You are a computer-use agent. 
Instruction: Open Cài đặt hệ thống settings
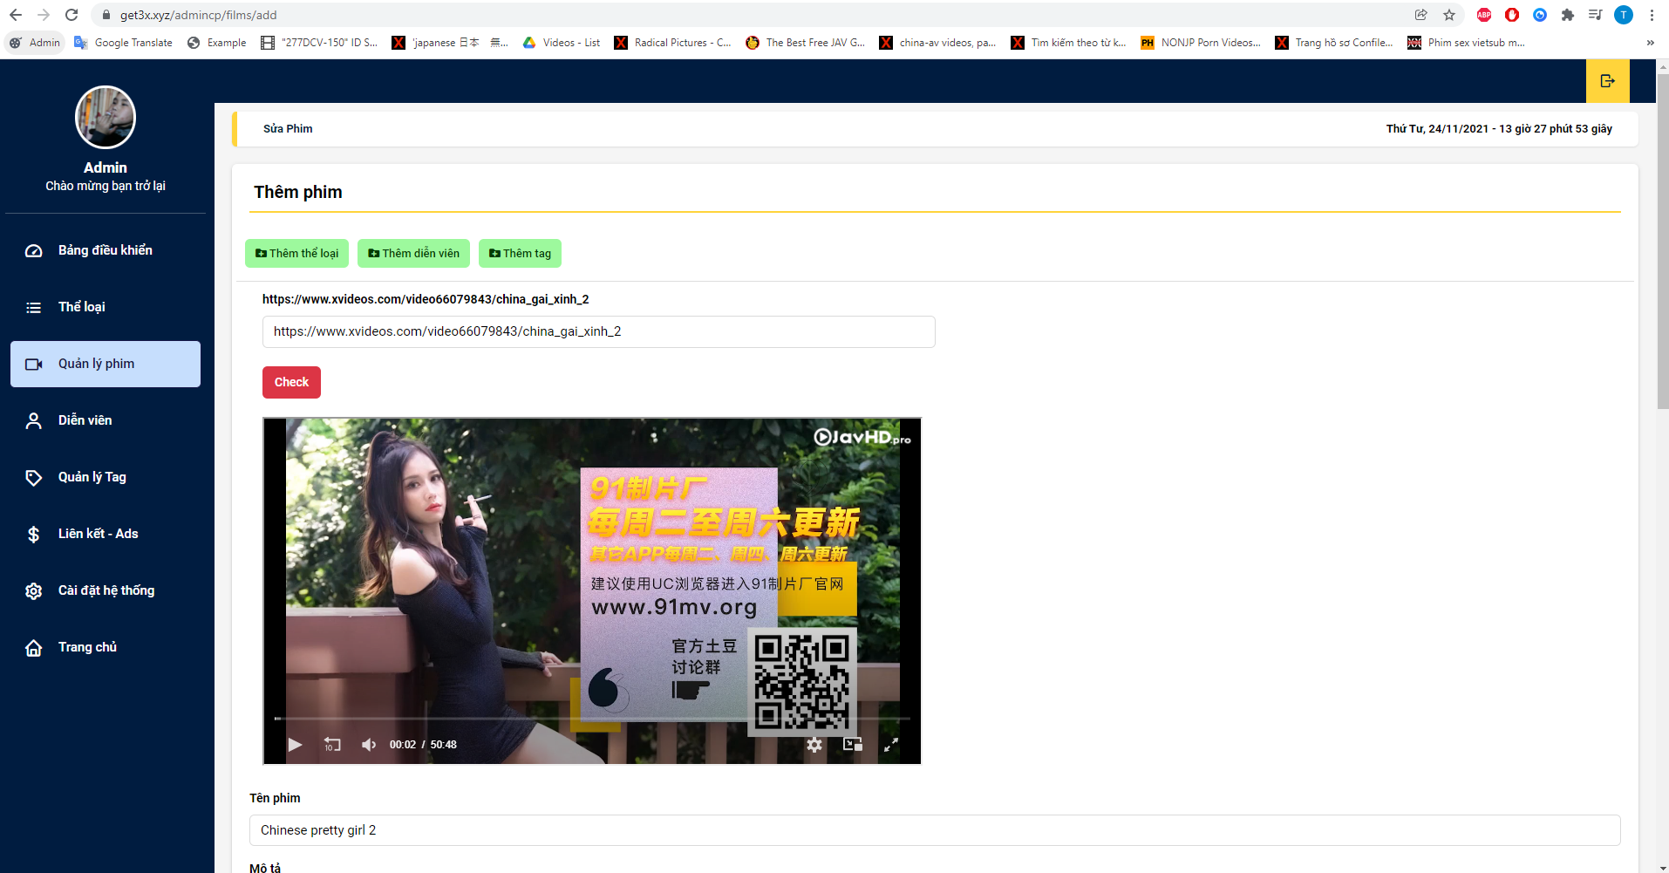tap(106, 590)
